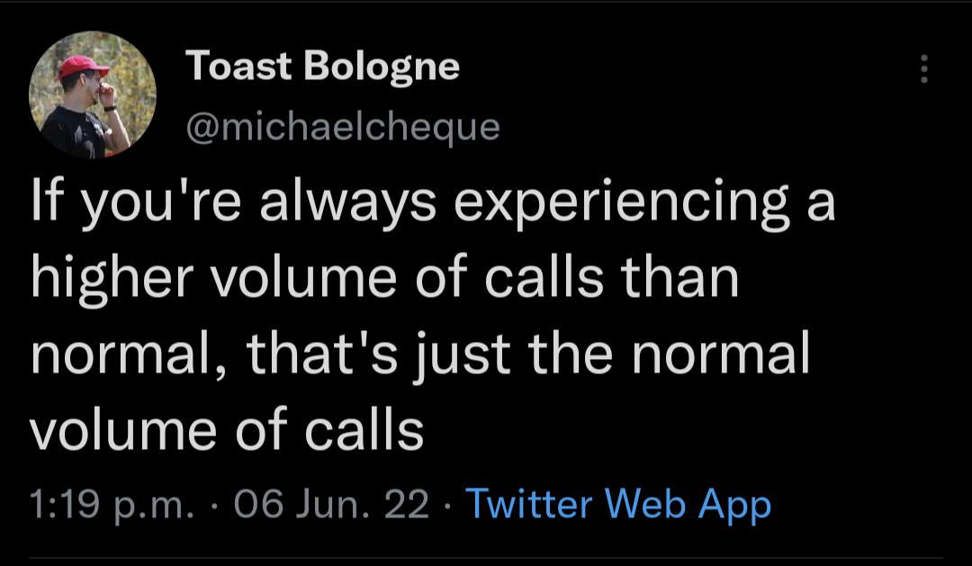This screenshot has width=972, height=566.
Task: Select the display name Toast Bologne
Action: tap(322, 66)
